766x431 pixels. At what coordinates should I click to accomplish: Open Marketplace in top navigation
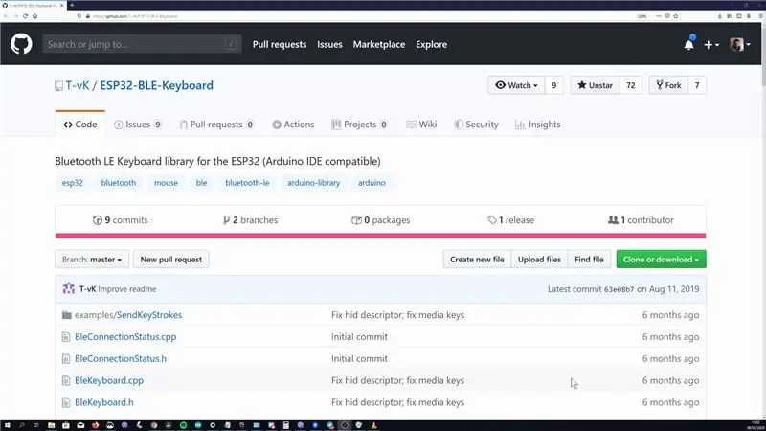[378, 44]
